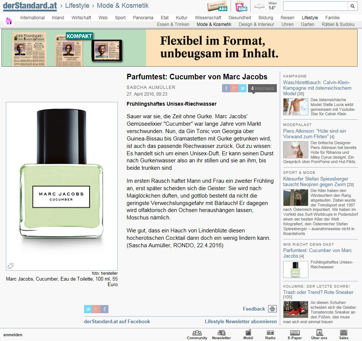Open Design & Interieur subsection
362x341 pixels.
point(256,24)
